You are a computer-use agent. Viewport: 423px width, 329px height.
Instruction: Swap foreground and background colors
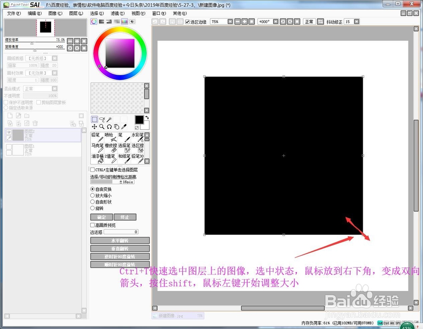tap(147, 118)
